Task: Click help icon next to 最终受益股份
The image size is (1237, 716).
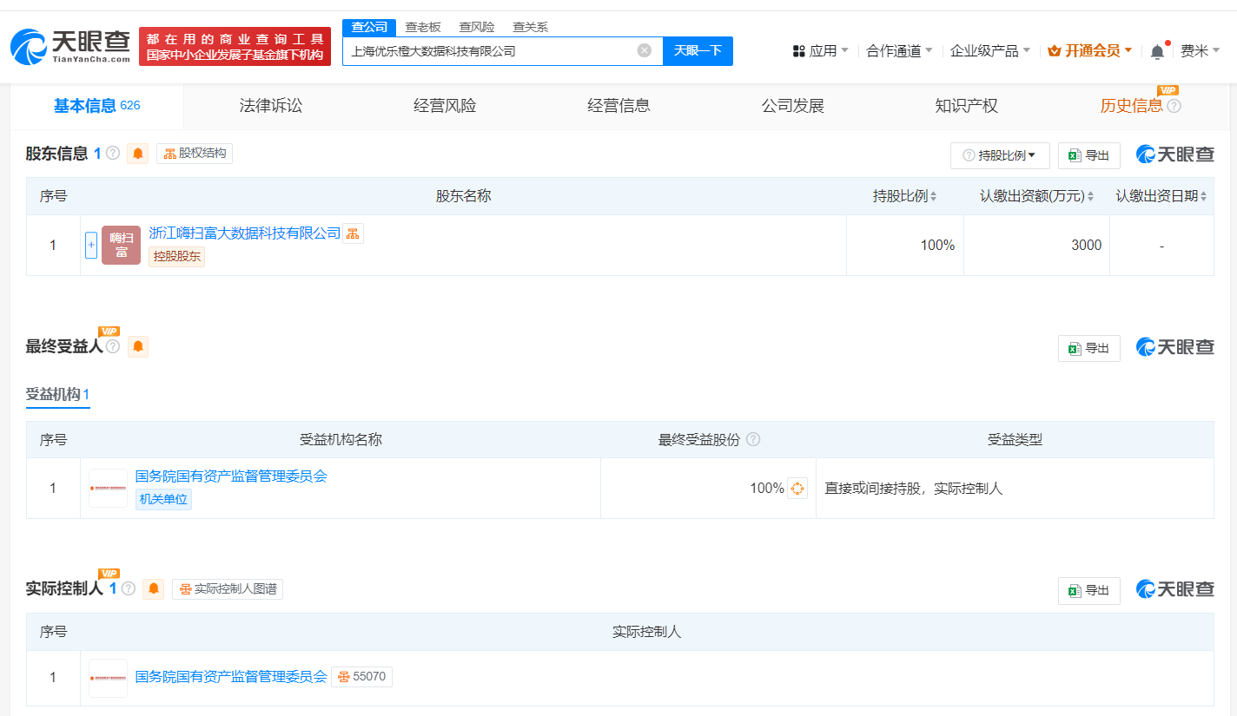Action: pyautogui.click(x=753, y=439)
